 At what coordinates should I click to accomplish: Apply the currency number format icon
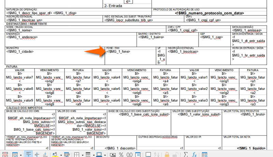pyautogui.click(x=113, y=155)
